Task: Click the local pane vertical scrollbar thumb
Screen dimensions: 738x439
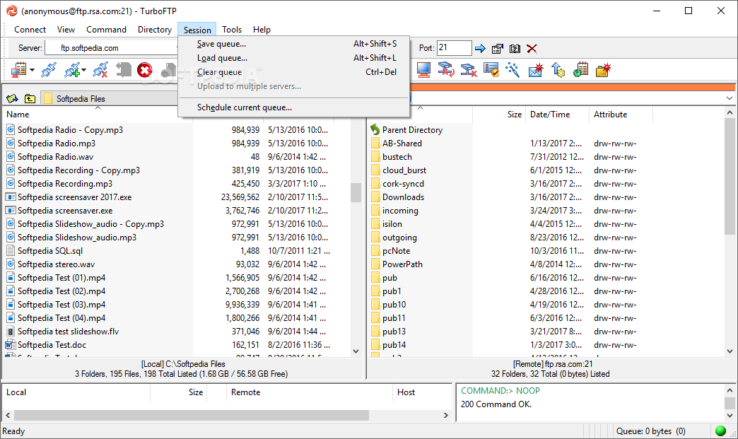Action: pyautogui.click(x=356, y=192)
